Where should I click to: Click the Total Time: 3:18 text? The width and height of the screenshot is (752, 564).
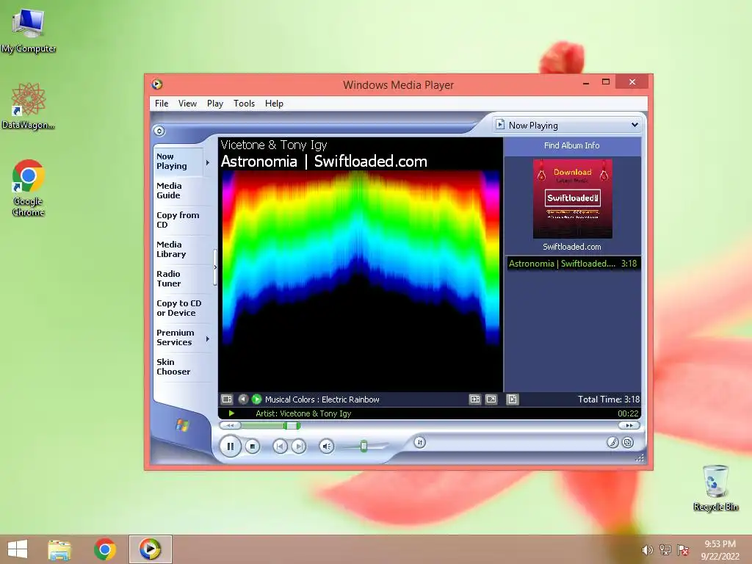pyautogui.click(x=609, y=399)
